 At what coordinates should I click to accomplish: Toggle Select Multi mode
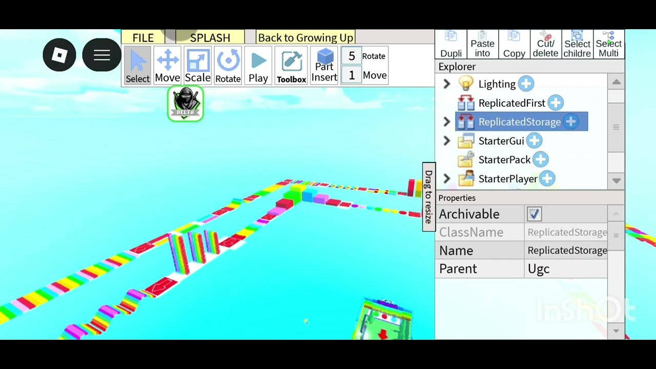click(608, 45)
